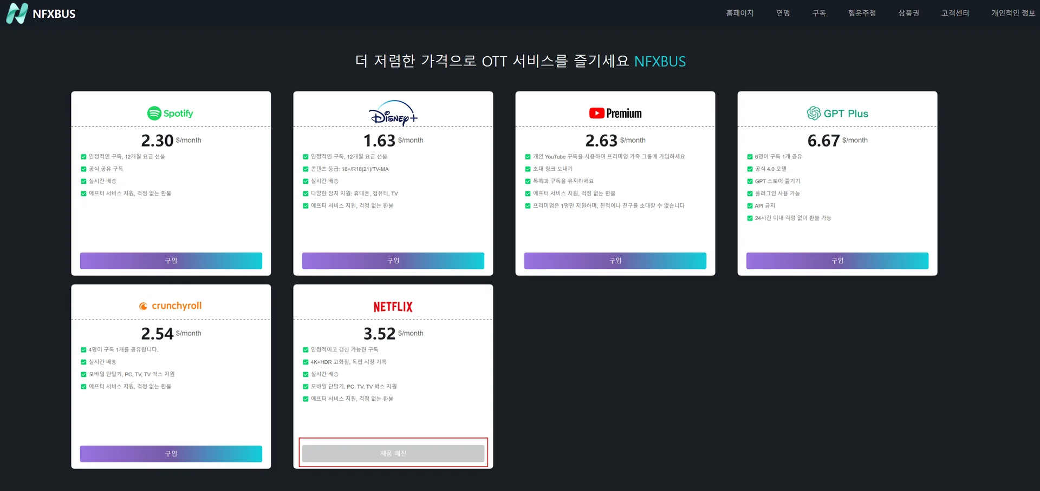
Task: Click the GPT Plus logo
Action: (x=837, y=113)
